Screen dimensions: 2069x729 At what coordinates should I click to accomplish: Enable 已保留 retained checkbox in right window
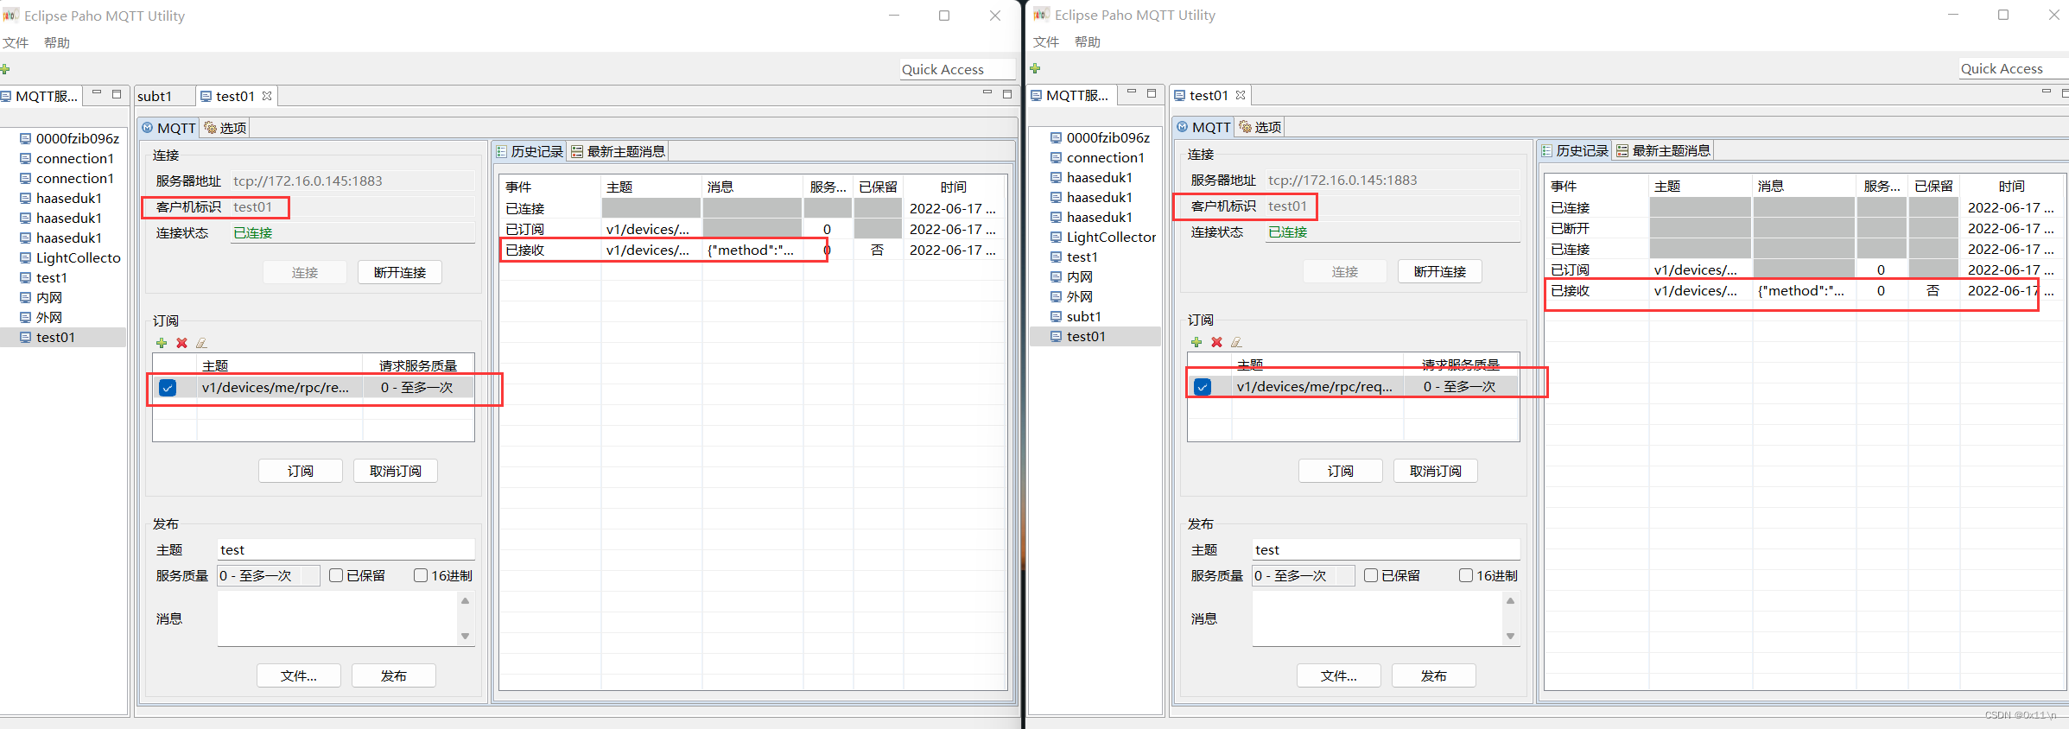click(1371, 575)
